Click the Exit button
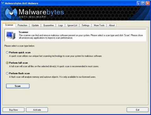This screenshot has height=115, width=151. point(137,110)
